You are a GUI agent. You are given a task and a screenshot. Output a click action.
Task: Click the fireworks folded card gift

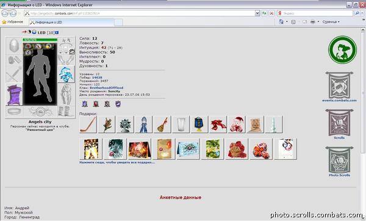140,149
